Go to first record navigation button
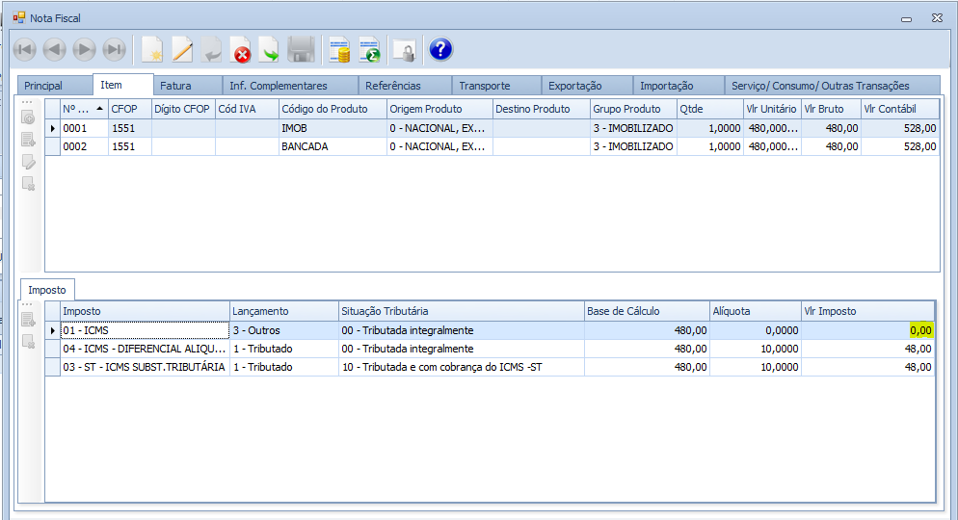This screenshot has width=958, height=520. (24, 50)
